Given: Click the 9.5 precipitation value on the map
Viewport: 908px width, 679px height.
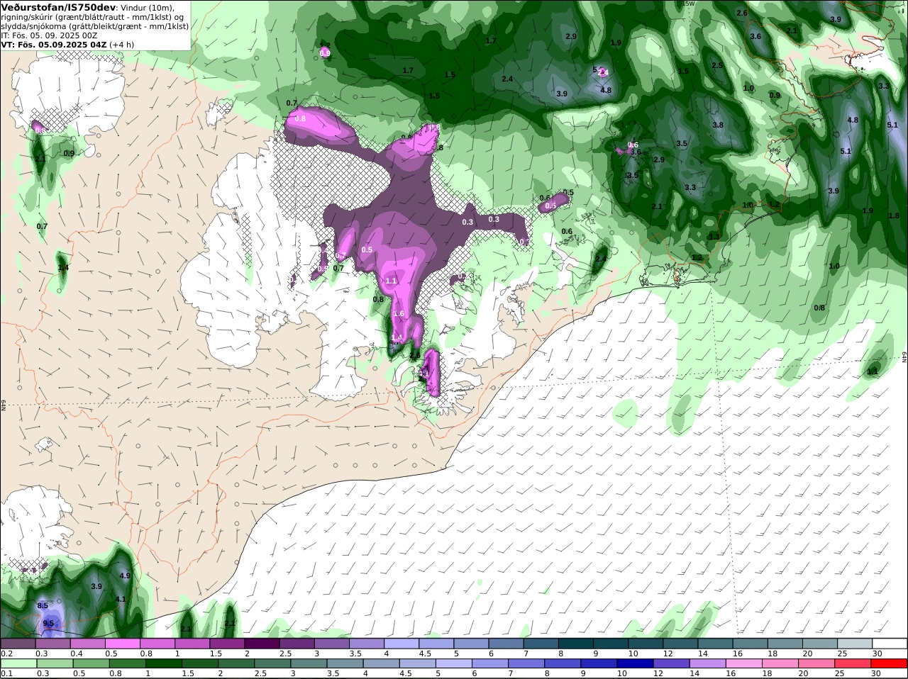Looking at the screenshot, I should (48, 623).
